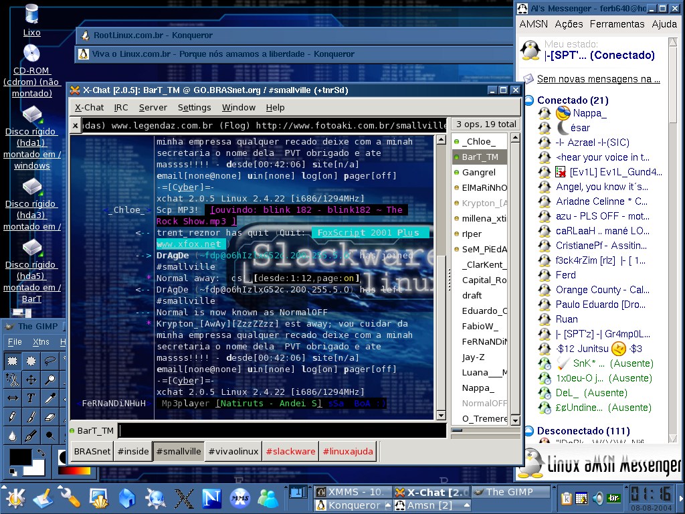The width and height of the screenshot is (685, 514).
Task: Pick GIMP's Text tool
Action: coord(31,398)
